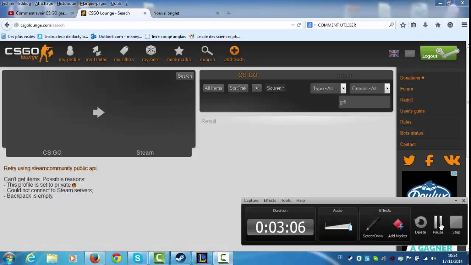This screenshot has height=265, width=471.
Task: Click the Windows Start button
Action: point(9,258)
